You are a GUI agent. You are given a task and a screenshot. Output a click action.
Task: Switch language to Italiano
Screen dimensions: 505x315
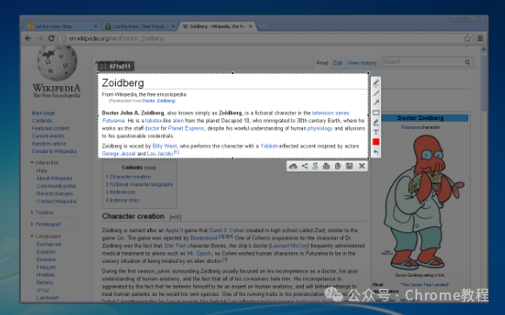coord(44,283)
